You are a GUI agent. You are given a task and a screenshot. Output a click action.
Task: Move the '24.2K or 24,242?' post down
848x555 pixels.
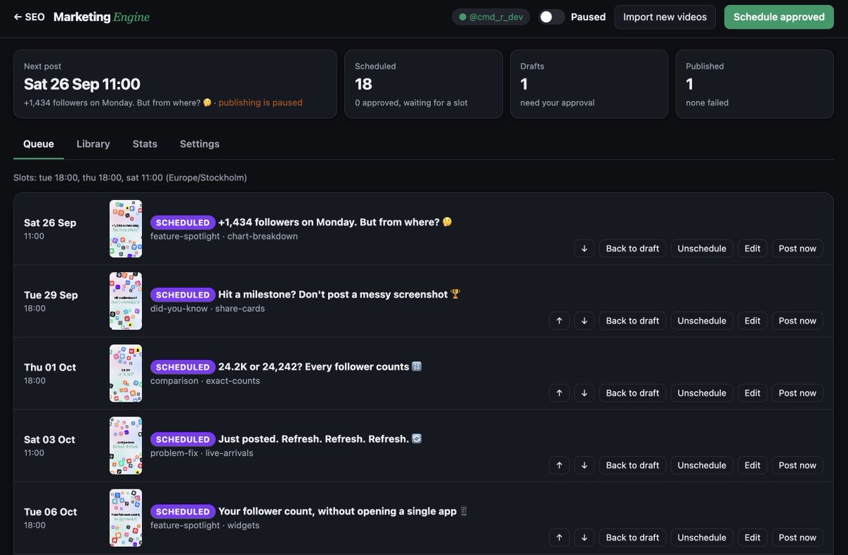(x=584, y=393)
